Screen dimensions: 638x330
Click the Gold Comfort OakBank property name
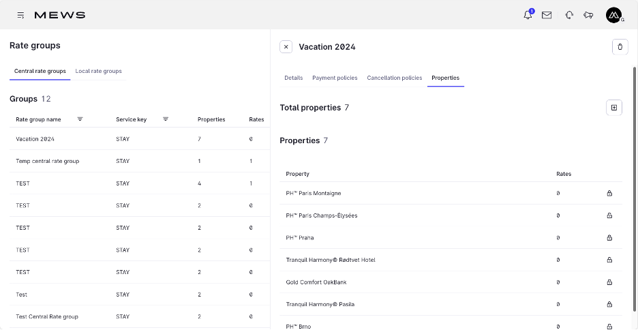(316, 282)
